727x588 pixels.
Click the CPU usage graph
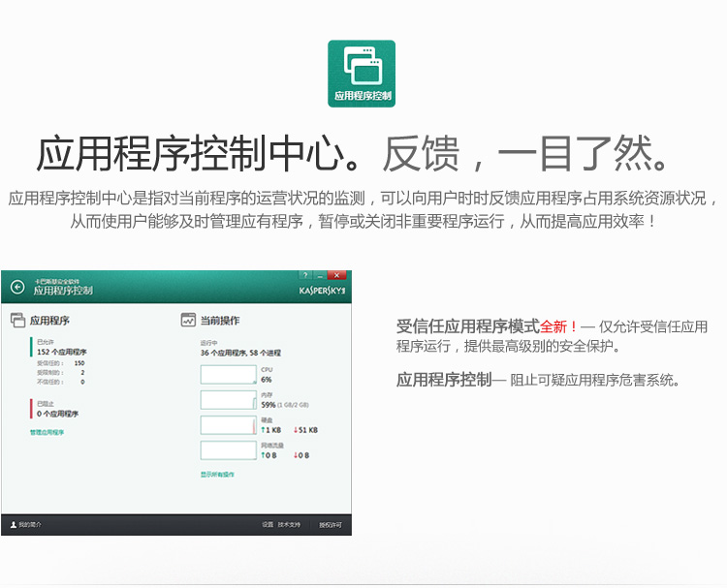coord(228,375)
